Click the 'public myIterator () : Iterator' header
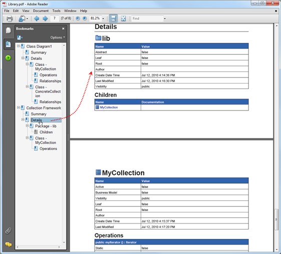Viewport: 281px width, 254px height. pos(171,242)
